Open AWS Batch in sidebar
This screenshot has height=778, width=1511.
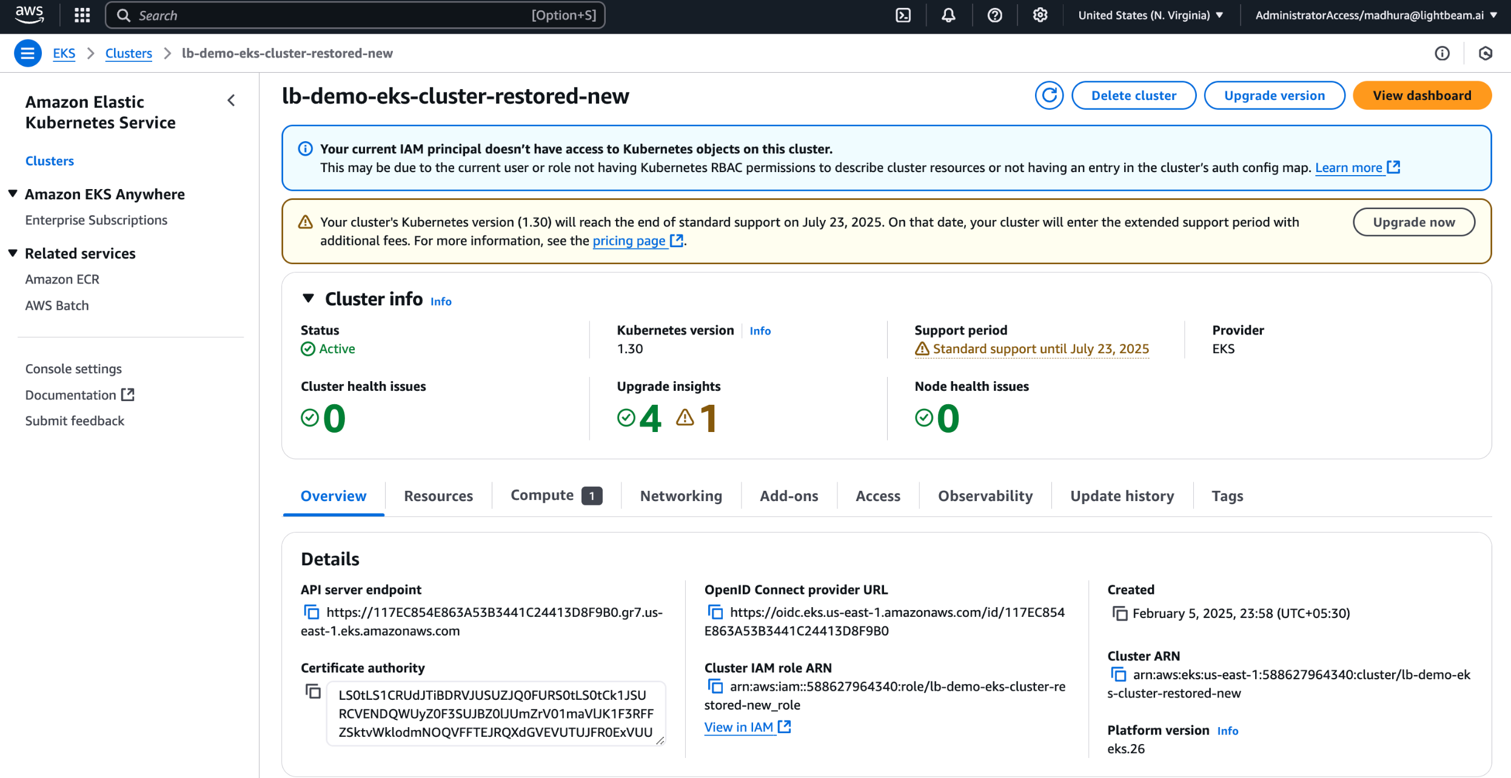57,305
